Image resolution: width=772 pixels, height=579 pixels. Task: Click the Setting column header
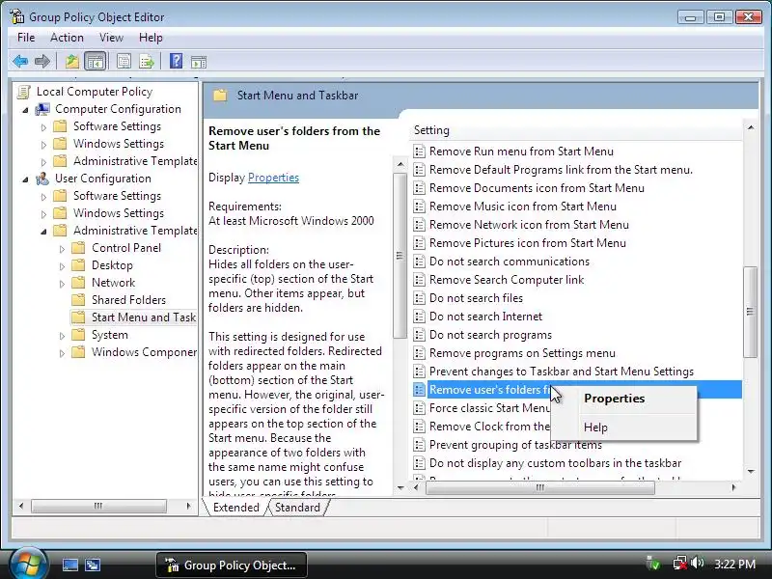pos(576,130)
